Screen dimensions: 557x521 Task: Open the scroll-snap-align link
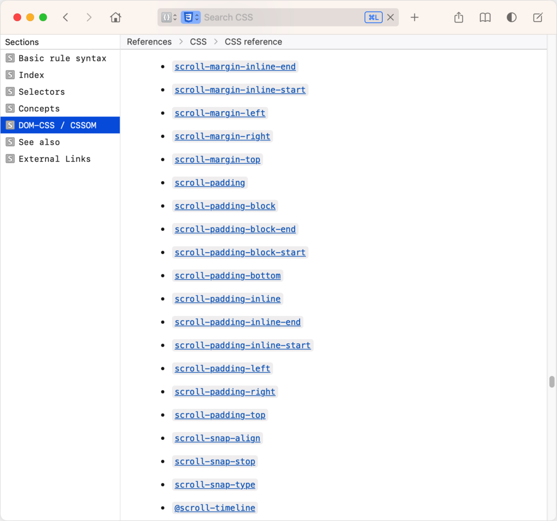coord(217,438)
